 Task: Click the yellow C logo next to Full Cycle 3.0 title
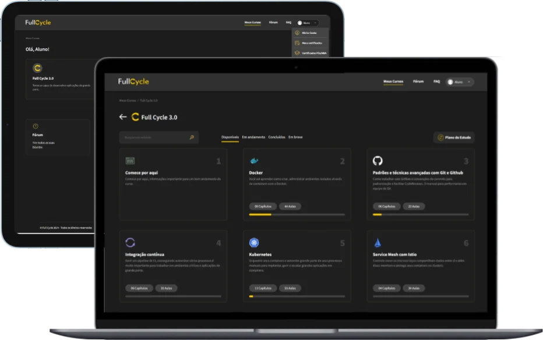coord(135,117)
